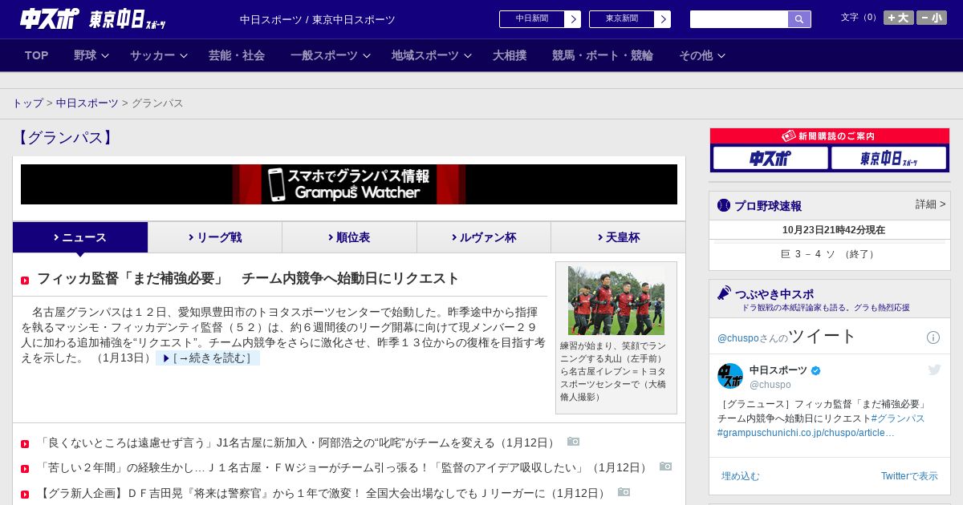
Task: Click 東京中日スポーツ subscription banner button
Action: tap(888, 158)
